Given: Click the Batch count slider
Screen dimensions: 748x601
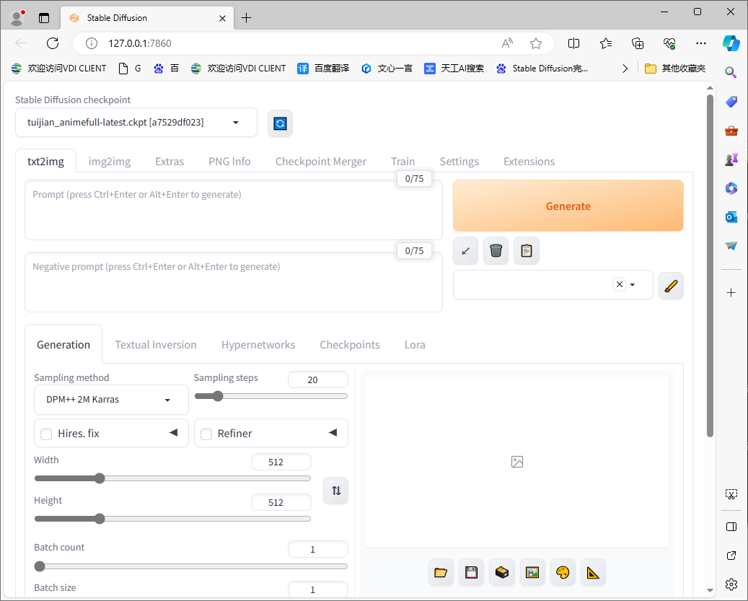Looking at the screenshot, I should click(191, 566).
